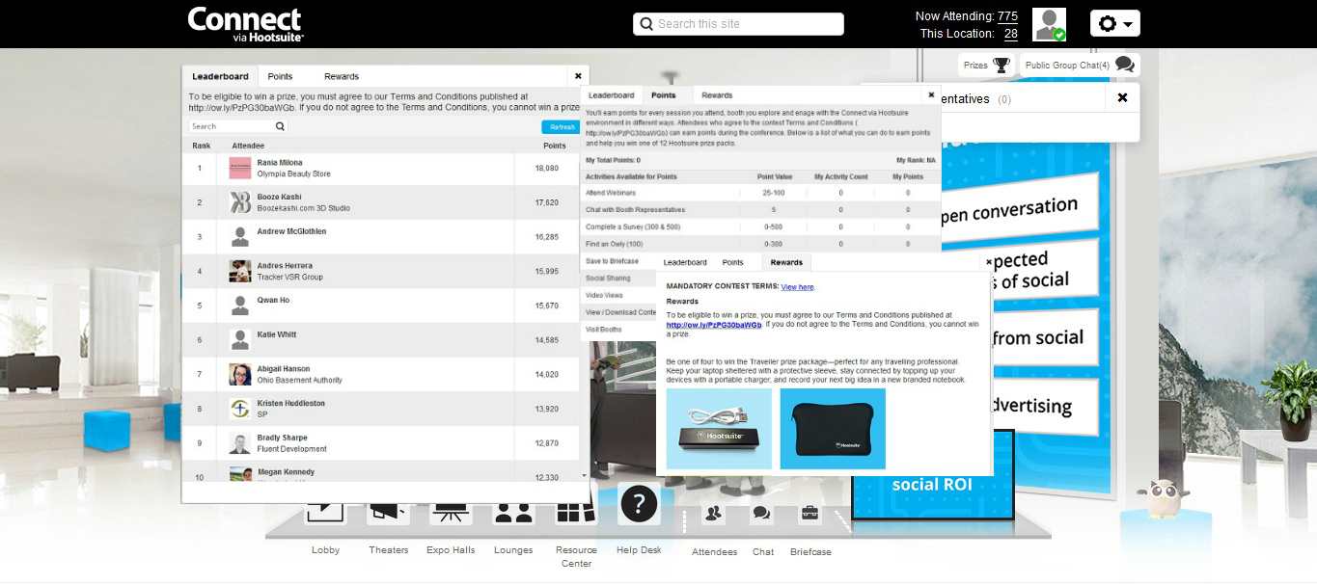
Task: Open Chat icon in bottom bar
Action: (762, 514)
